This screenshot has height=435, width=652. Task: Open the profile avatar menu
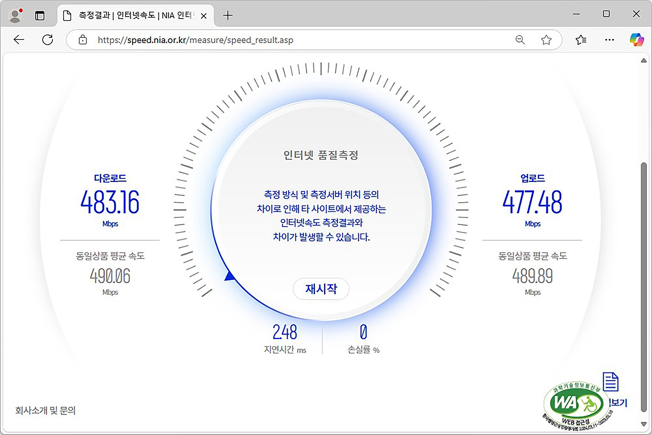point(15,15)
